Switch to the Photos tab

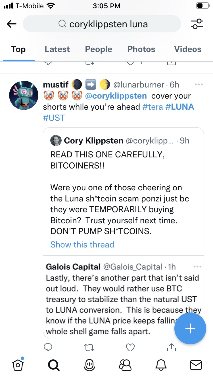141,49
